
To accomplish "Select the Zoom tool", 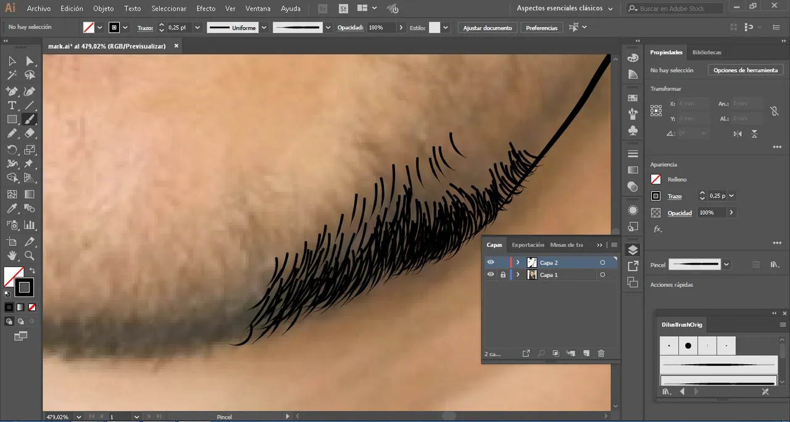I will pyautogui.click(x=30, y=255).
